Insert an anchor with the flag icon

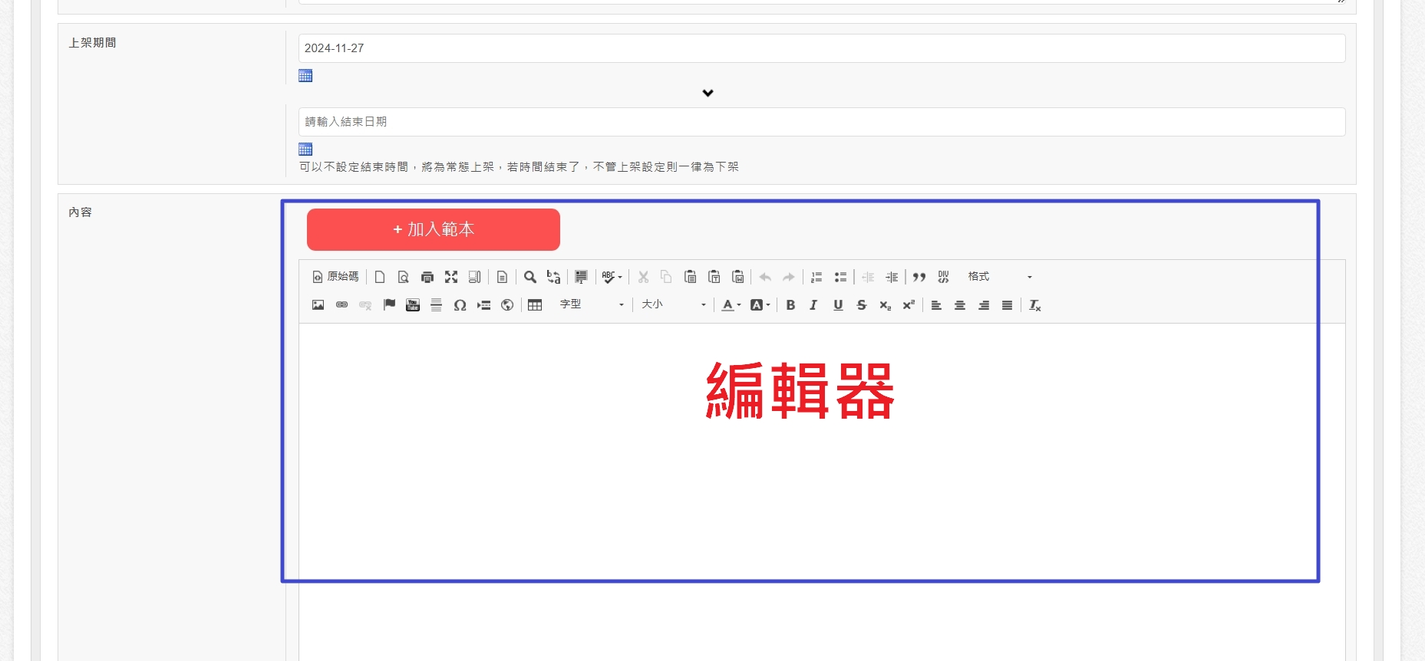point(389,305)
